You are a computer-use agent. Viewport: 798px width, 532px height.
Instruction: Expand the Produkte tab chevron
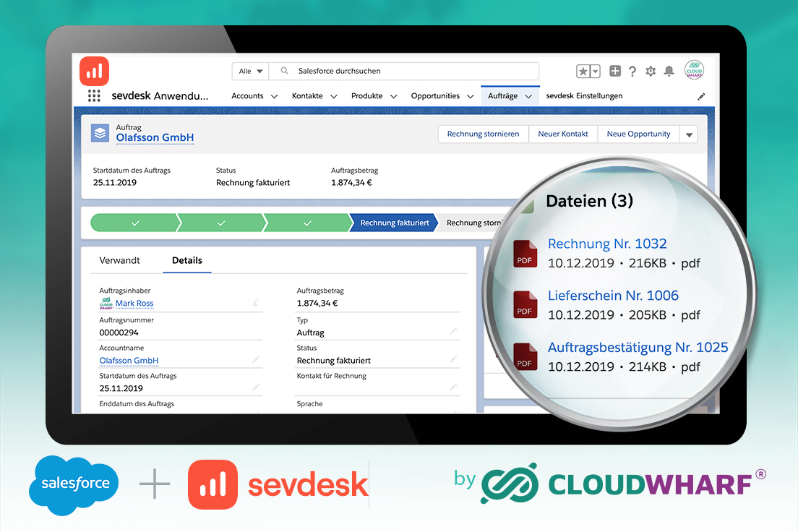[393, 96]
